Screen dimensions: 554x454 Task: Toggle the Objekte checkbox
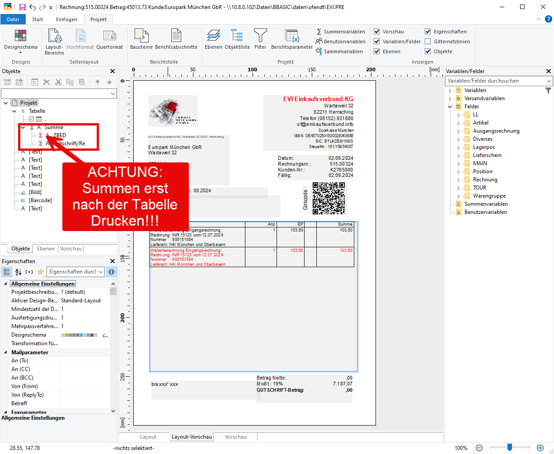click(428, 51)
